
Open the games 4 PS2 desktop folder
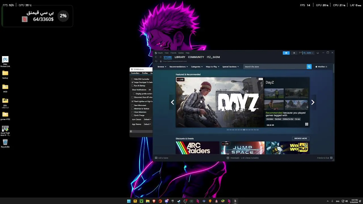pos(5,116)
